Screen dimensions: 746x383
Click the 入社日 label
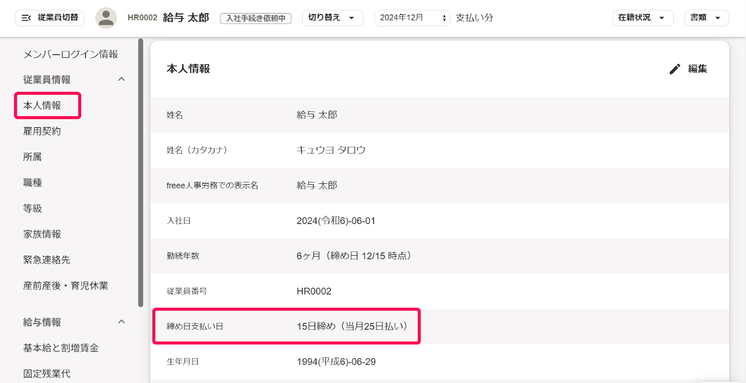179,221
